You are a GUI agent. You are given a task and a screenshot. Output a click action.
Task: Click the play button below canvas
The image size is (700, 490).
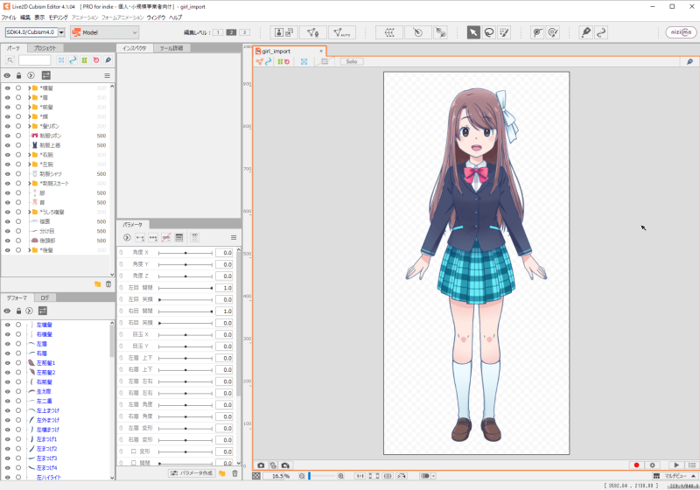tap(676, 465)
